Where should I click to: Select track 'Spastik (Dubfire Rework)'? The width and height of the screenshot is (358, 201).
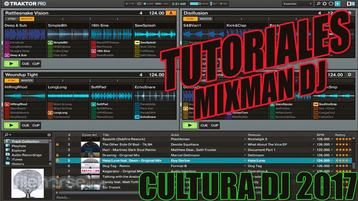(124, 139)
